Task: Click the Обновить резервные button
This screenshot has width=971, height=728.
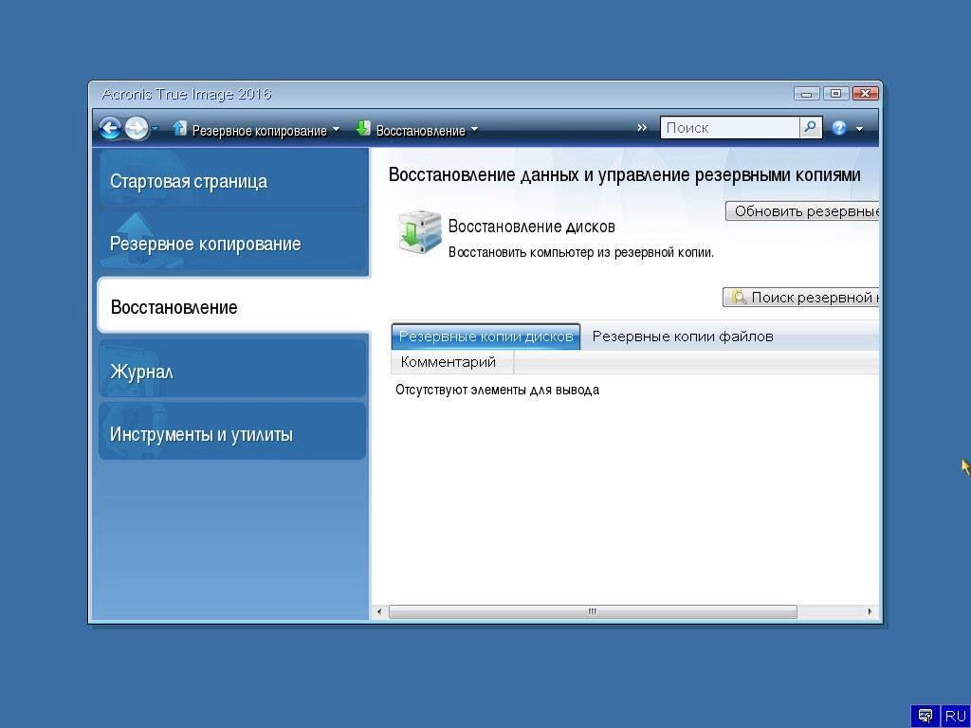Action: pos(802,211)
